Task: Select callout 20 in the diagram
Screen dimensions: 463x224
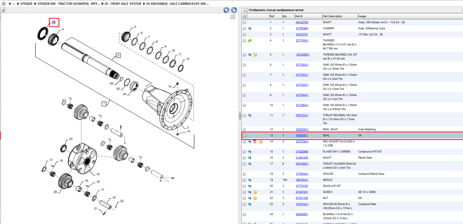Action: click(55, 192)
